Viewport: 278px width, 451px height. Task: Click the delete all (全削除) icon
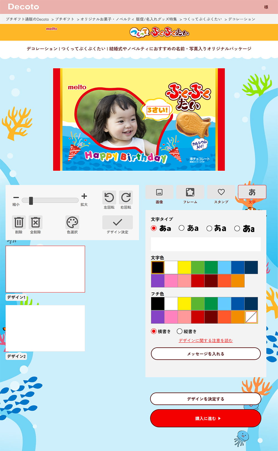(x=36, y=222)
